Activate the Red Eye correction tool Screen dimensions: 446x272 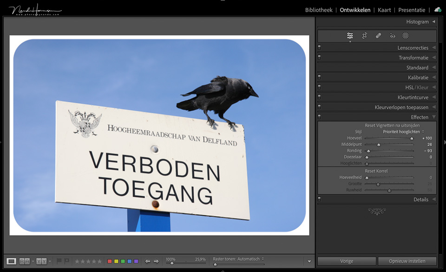click(393, 35)
